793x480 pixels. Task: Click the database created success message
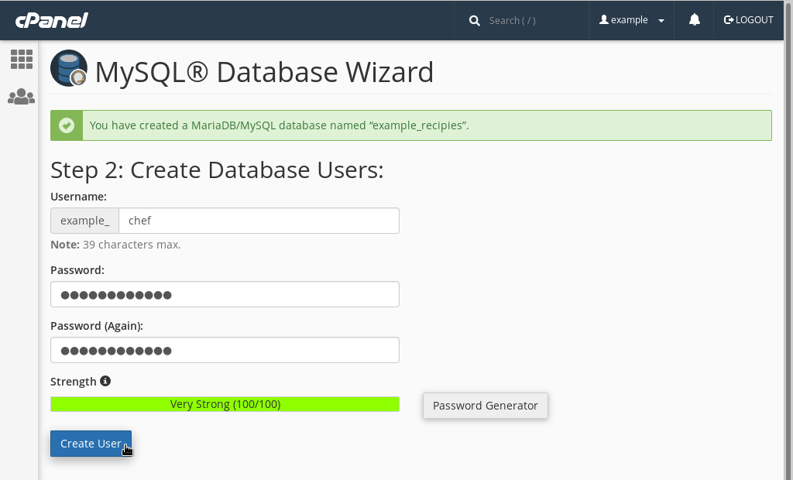tap(279, 125)
